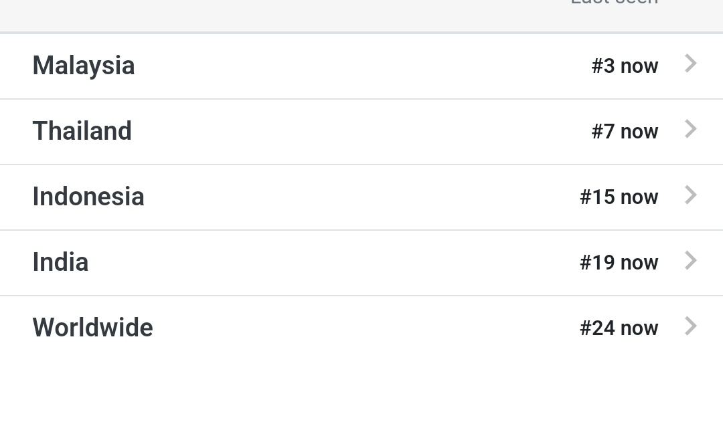723x424 pixels.
Task: Click the partially visible 'Last seen' column header
Action: (x=614, y=2)
